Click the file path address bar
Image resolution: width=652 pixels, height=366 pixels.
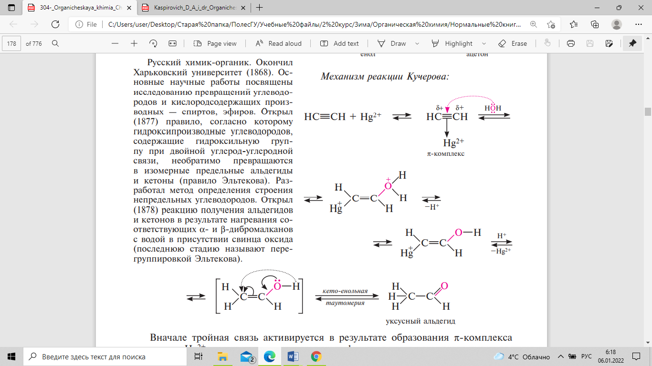click(x=315, y=24)
